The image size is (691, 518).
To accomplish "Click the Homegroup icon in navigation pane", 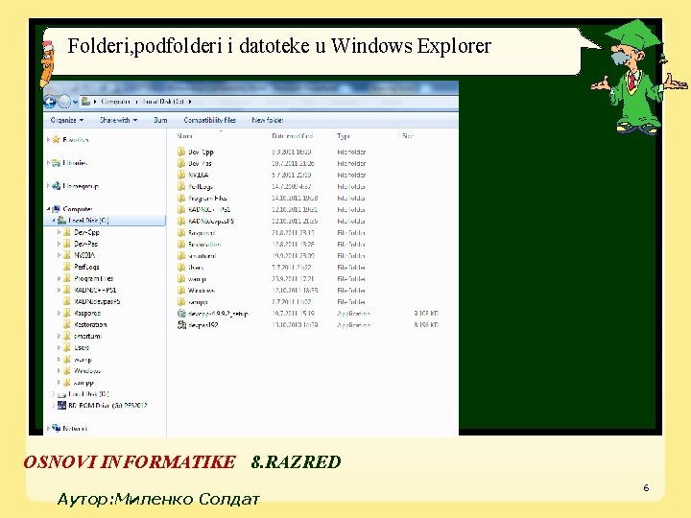I will point(56,186).
